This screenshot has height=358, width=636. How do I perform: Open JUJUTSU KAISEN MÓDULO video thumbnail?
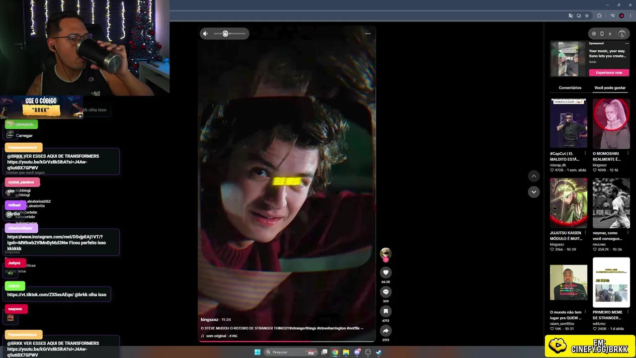(568, 203)
